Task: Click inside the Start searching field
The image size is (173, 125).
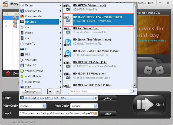Action: (x=99, y=91)
